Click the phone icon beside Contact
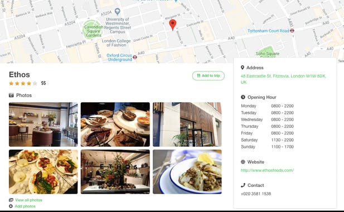This screenshot has height=212, width=344. pos(243,185)
